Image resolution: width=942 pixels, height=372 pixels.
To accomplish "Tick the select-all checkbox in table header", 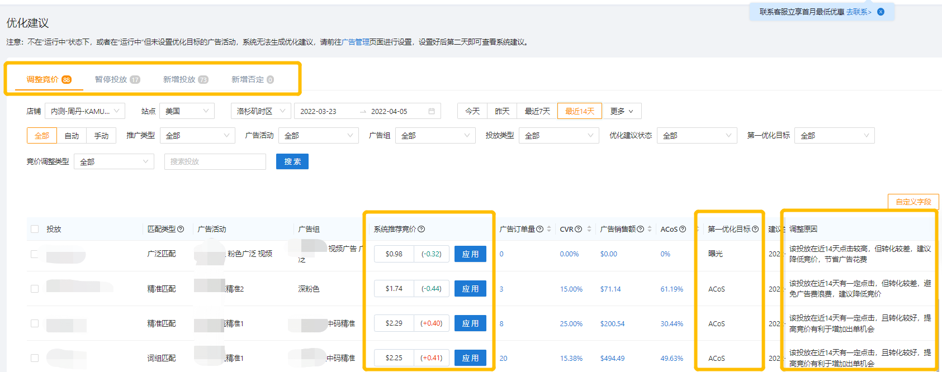I will [x=35, y=229].
